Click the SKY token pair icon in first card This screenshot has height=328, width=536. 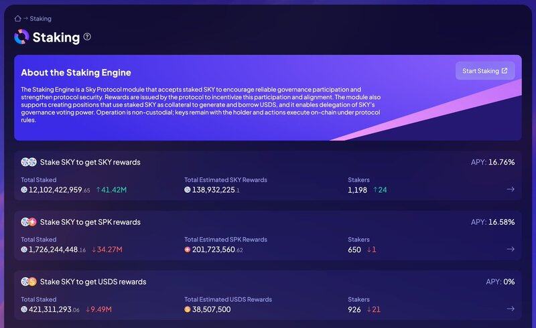click(28, 162)
